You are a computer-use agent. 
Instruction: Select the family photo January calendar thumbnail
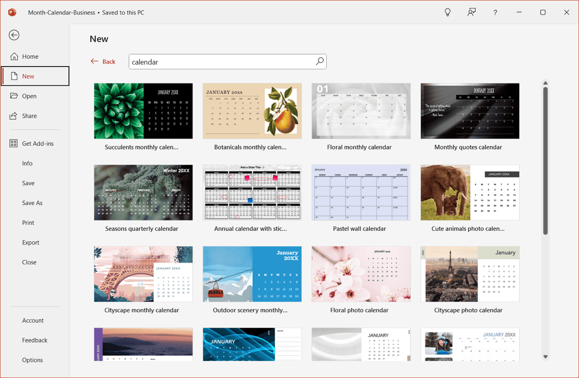coord(470,344)
